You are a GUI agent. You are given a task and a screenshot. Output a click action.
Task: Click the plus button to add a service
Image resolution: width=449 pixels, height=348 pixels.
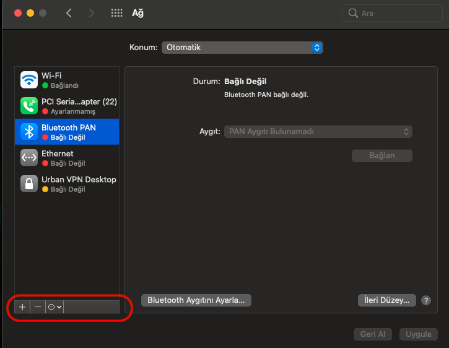point(22,307)
